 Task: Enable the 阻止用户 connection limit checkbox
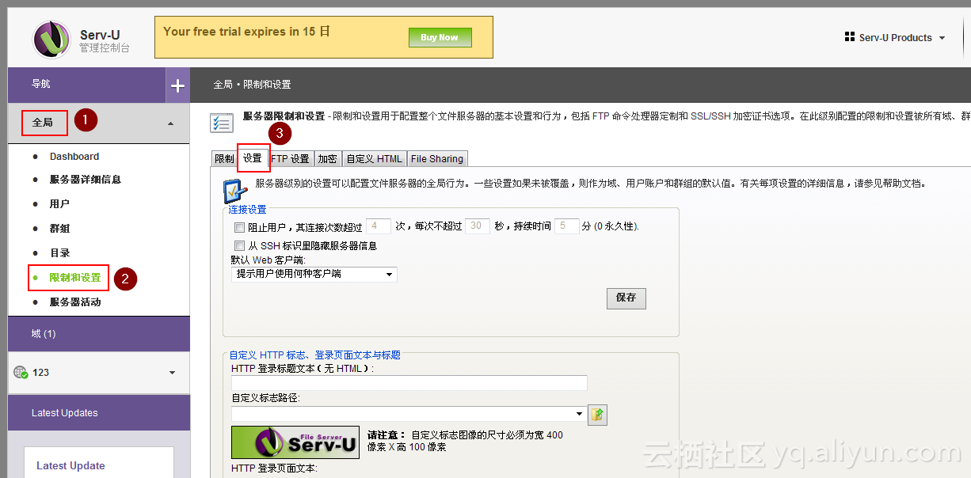(x=239, y=227)
